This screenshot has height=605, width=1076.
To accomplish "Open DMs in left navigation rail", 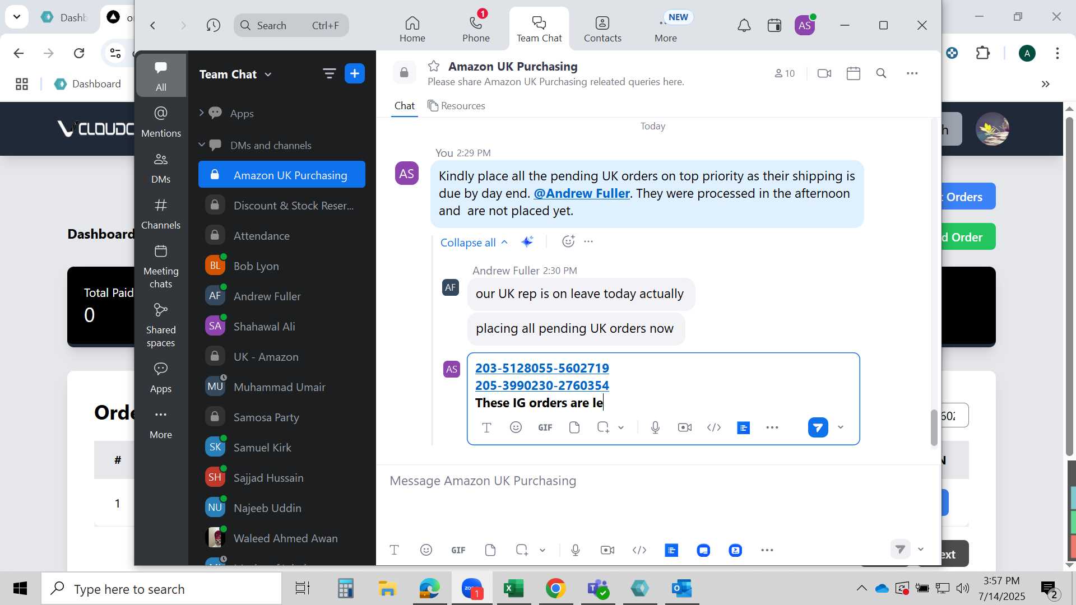I will click(161, 167).
